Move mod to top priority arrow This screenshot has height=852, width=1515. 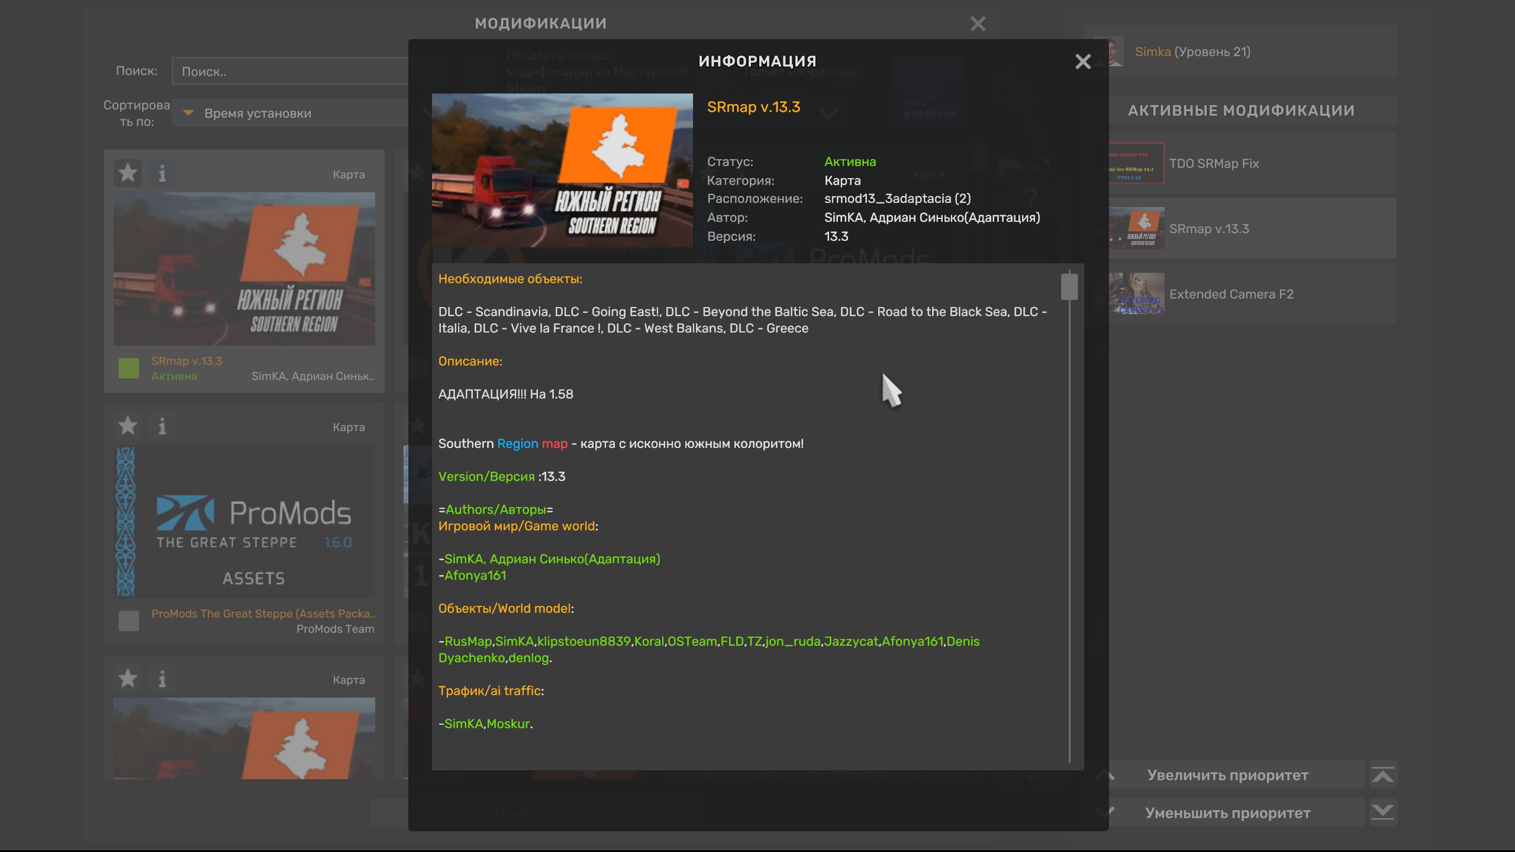click(x=1382, y=775)
